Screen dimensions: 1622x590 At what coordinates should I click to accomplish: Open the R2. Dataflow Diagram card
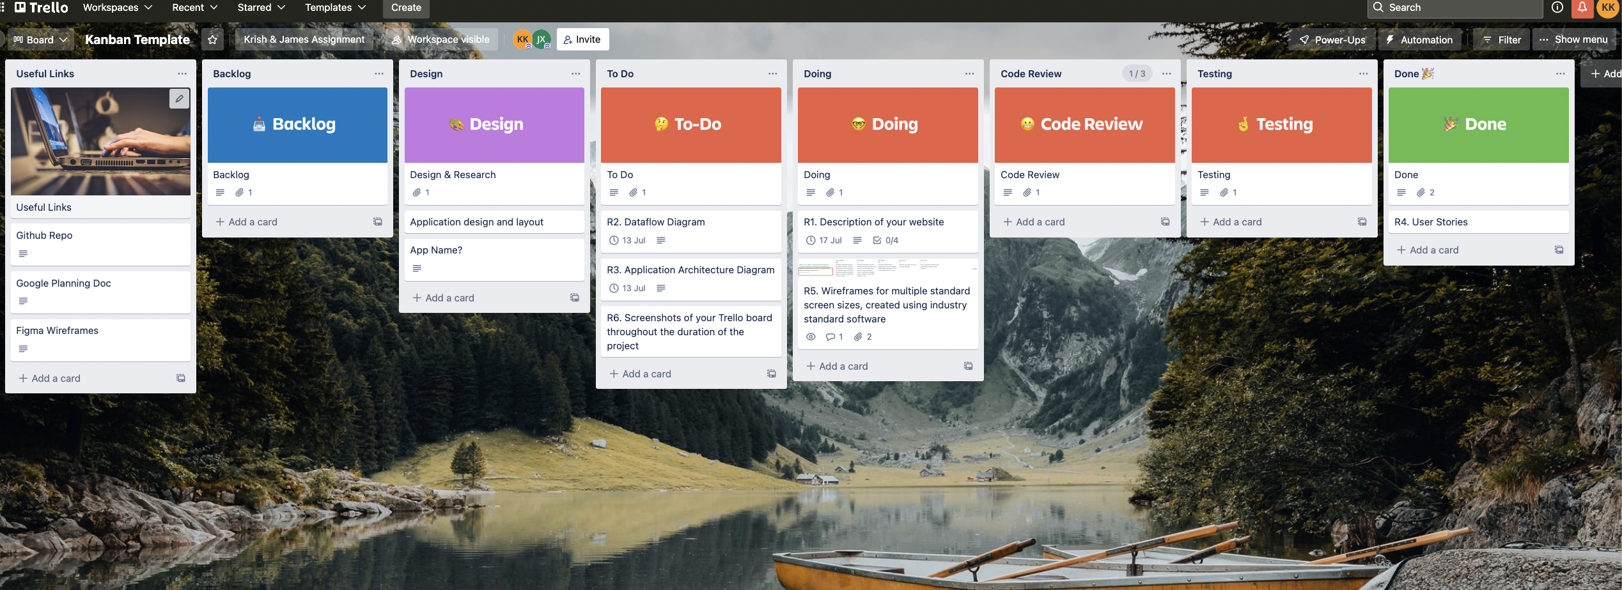(691, 231)
